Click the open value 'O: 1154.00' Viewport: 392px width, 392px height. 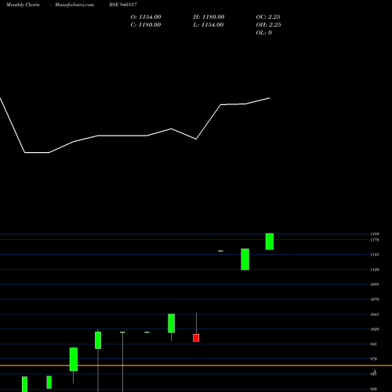146,17
